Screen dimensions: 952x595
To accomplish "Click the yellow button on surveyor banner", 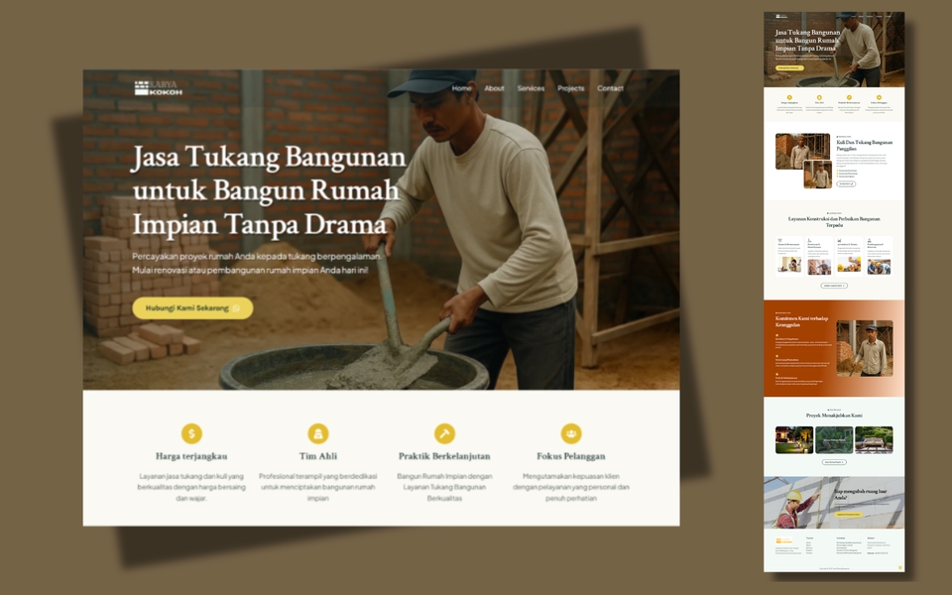I will (x=848, y=515).
